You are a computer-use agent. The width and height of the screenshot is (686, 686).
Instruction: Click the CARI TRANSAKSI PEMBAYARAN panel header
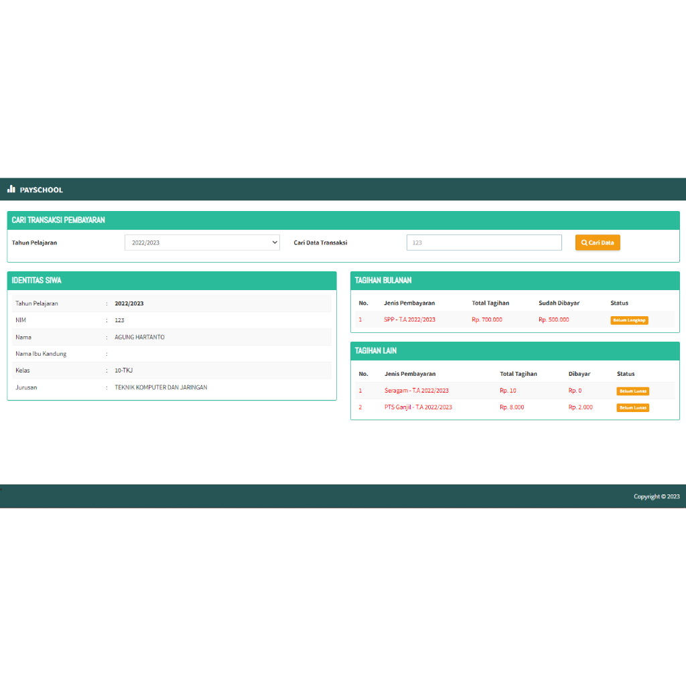click(344, 220)
